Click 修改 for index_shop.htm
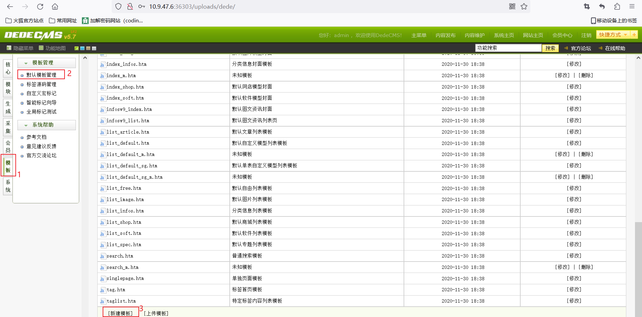The width and height of the screenshot is (642, 317). pyautogui.click(x=574, y=87)
